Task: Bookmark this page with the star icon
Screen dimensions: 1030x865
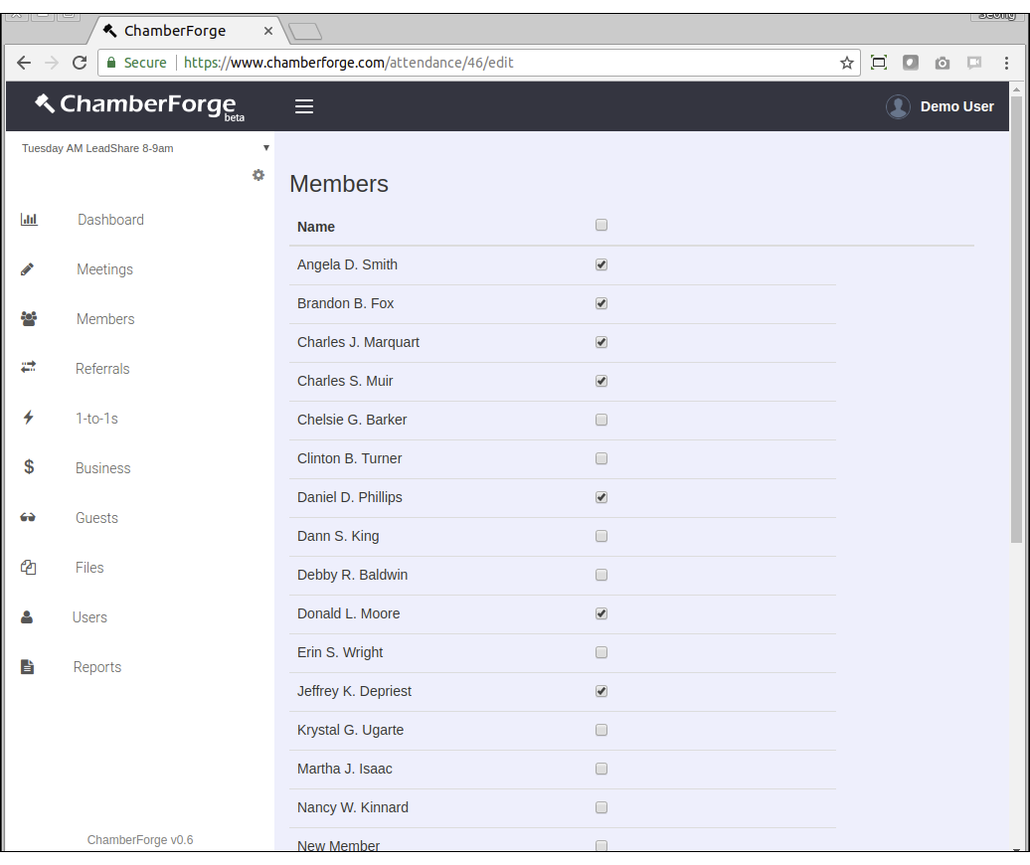Action: point(847,63)
